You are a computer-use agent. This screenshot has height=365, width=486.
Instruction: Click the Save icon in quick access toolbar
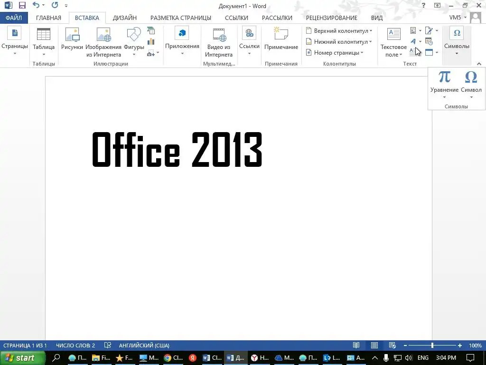coord(22,5)
